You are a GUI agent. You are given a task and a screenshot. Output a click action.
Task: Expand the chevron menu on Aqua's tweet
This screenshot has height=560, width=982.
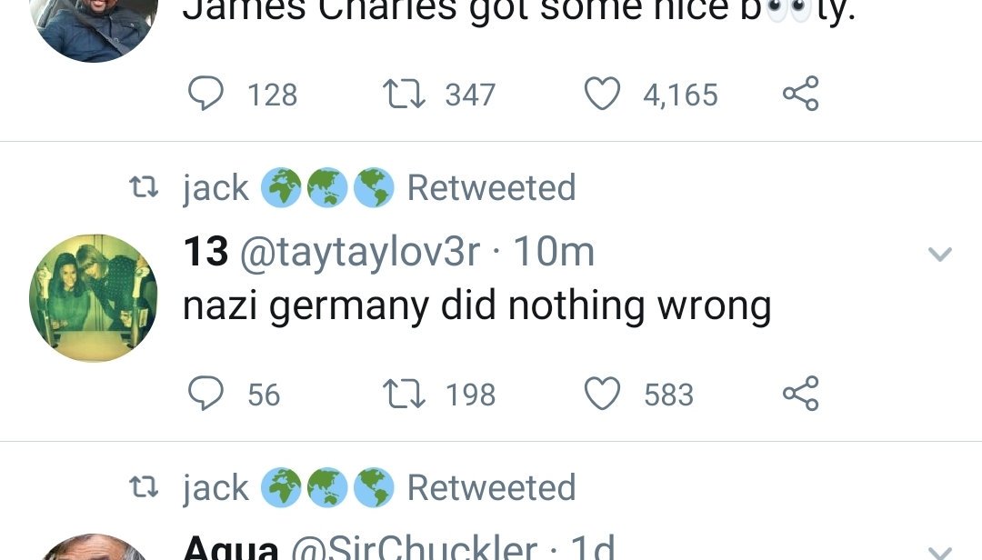[939, 551]
